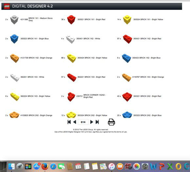
Task: Go to the next page
Action: click(x=92, y=122)
